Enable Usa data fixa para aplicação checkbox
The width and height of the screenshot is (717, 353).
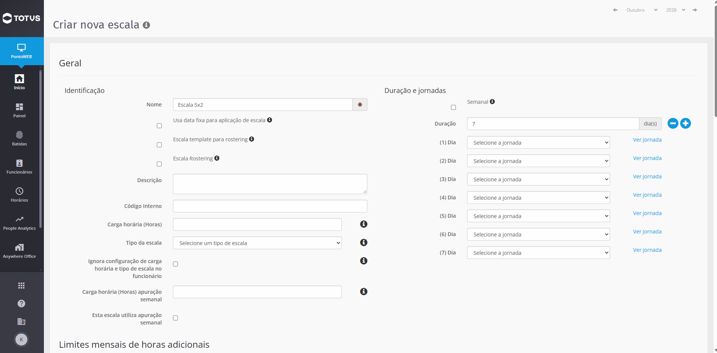pos(159,126)
